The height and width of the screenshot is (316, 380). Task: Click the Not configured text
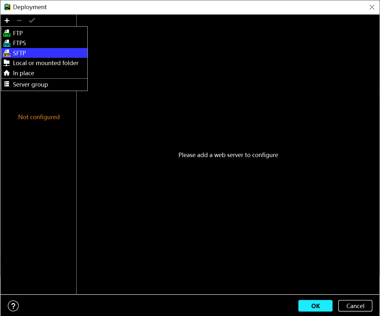click(39, 117)
